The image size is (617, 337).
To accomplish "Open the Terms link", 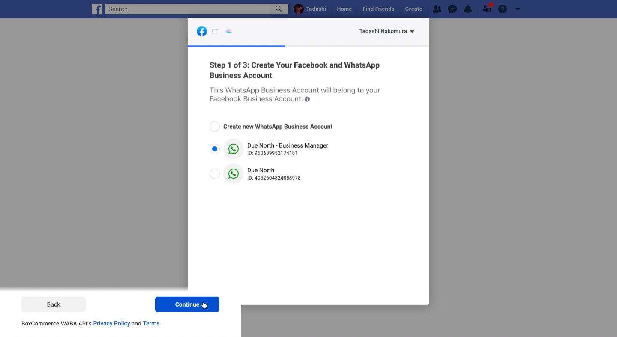I will (151, 323).
